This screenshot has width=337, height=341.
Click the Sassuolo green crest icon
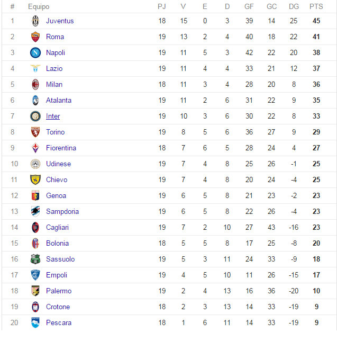(35, 259)
